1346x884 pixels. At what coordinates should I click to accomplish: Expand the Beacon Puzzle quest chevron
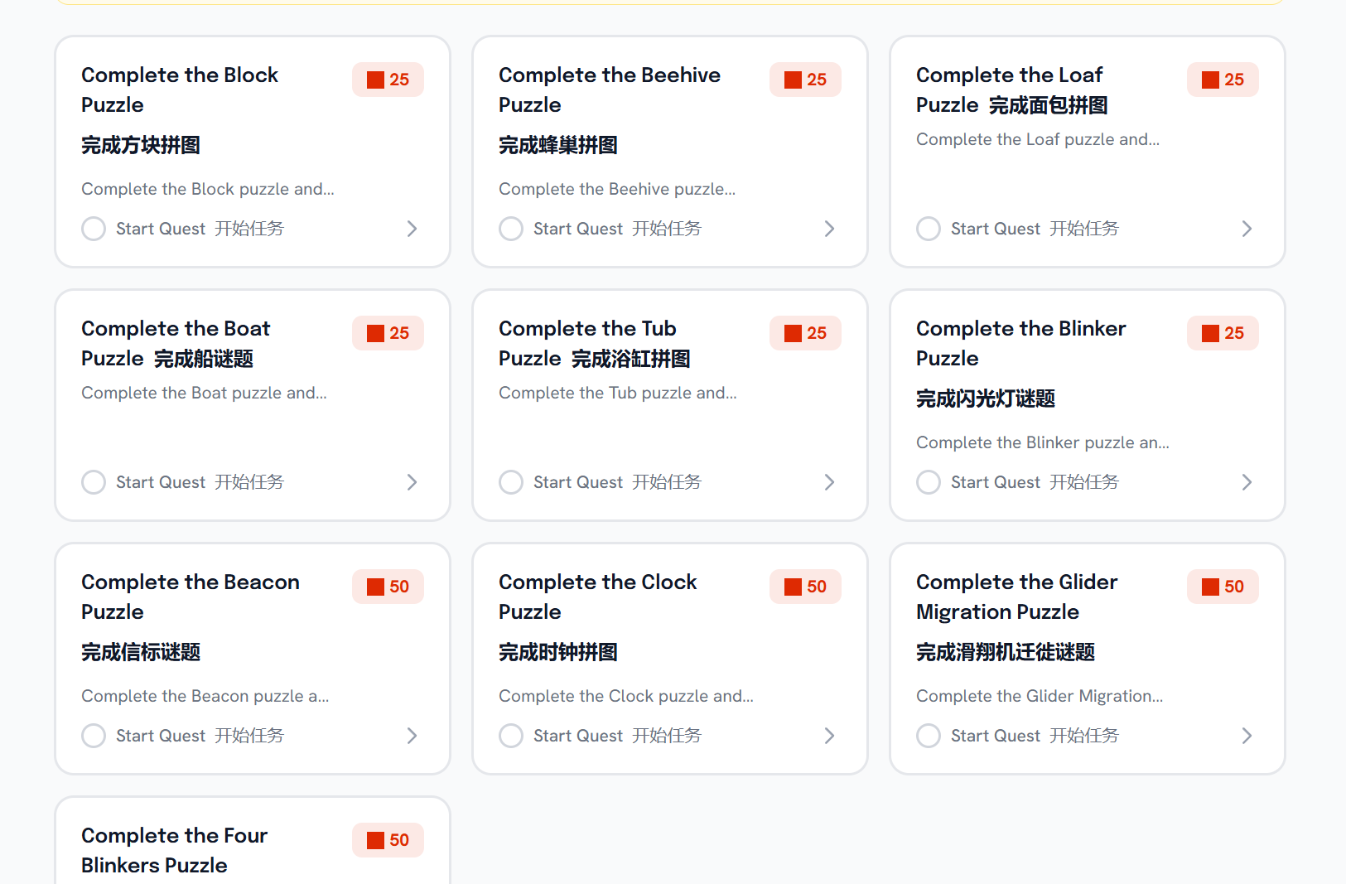pos(412,736)
